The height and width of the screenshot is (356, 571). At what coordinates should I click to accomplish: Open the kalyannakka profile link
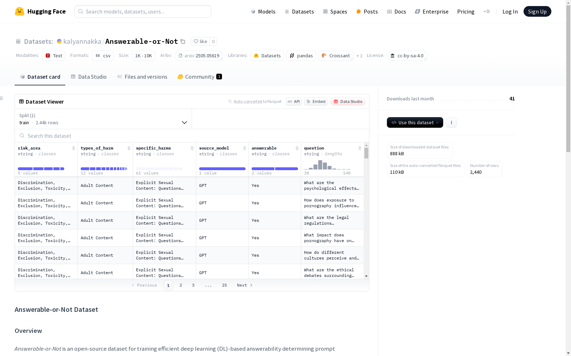point(82,41)
